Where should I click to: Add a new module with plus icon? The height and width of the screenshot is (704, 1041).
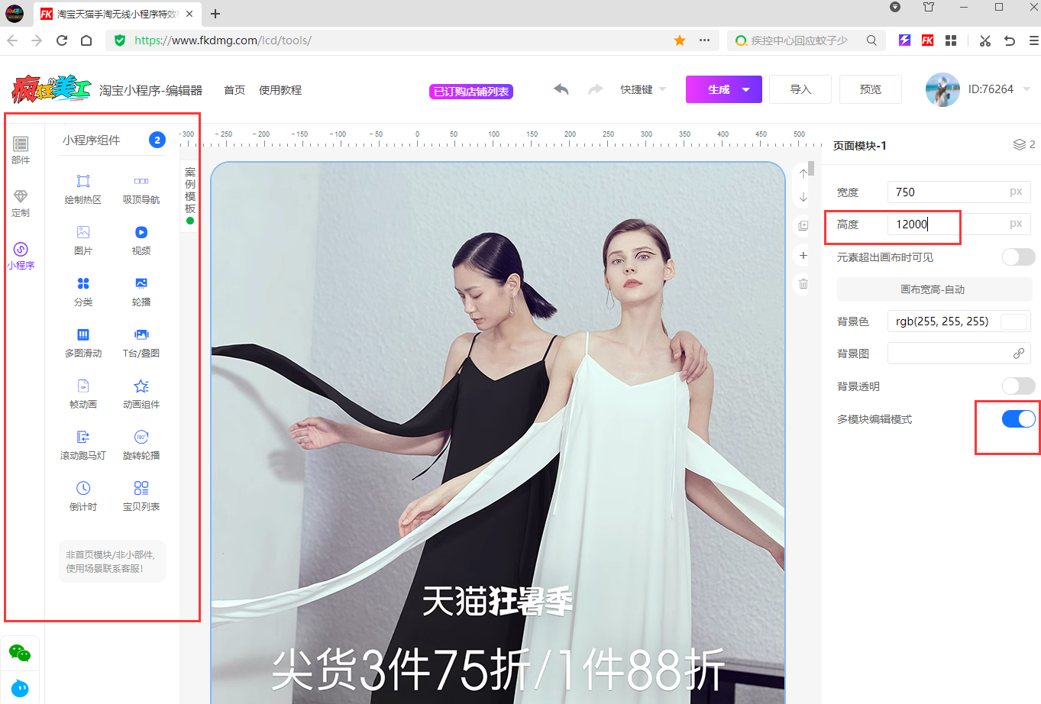click(x=803, y=255)
